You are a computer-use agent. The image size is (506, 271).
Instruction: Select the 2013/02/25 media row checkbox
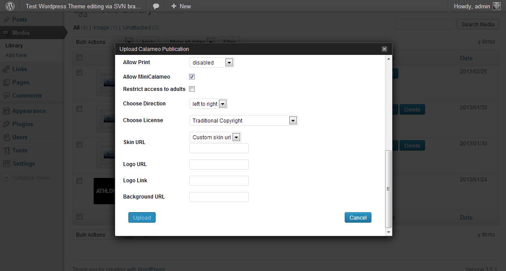point(80,73)
